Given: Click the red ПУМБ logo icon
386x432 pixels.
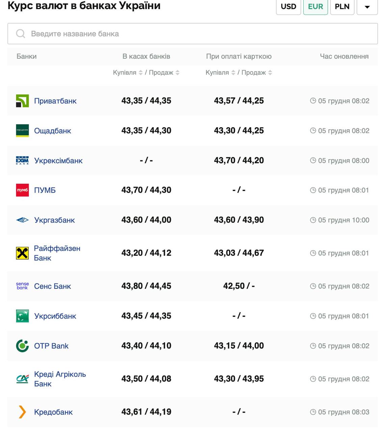Looking at the screenshot, I should 22,190.
